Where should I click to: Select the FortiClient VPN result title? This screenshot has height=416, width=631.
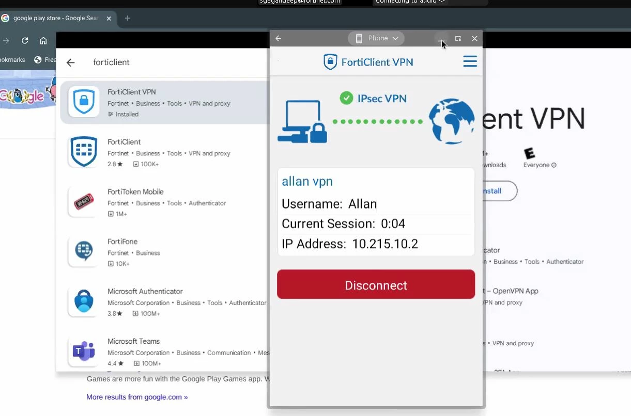(x=131, y=92)
